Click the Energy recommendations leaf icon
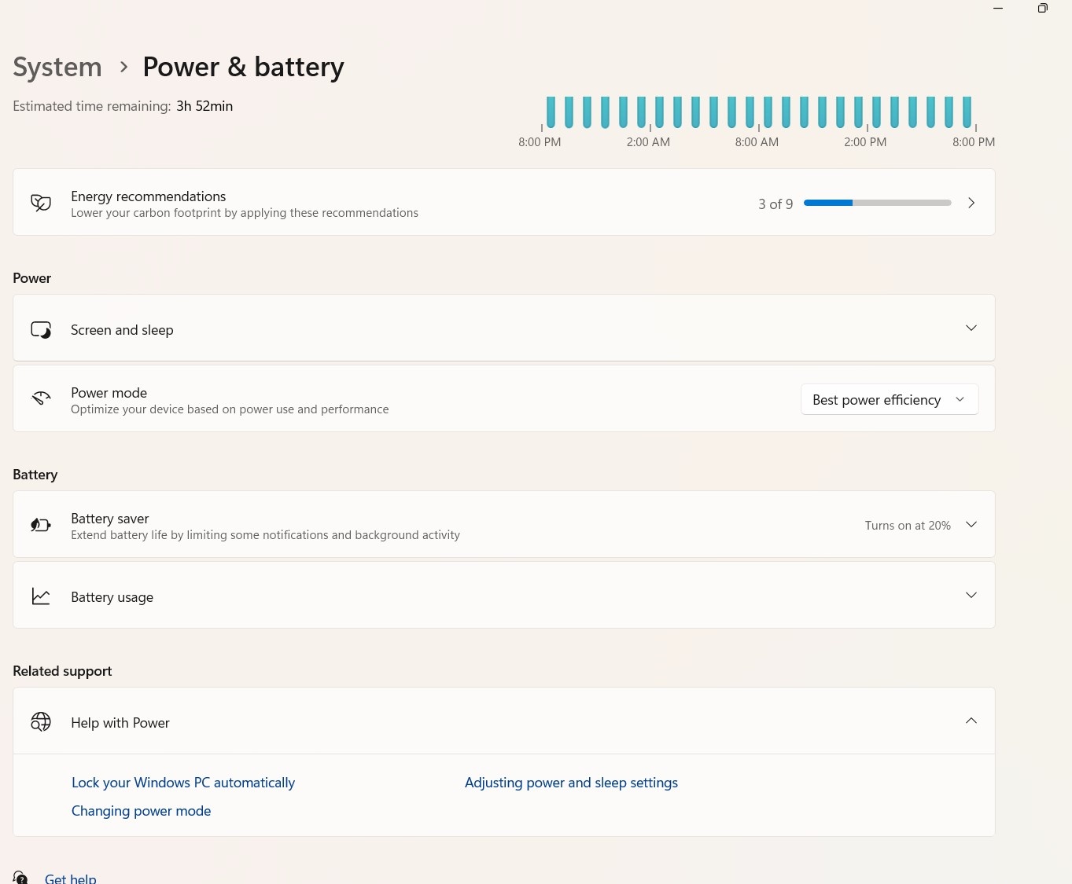Viewport: 1072px width, 884px height. point(40,202)
